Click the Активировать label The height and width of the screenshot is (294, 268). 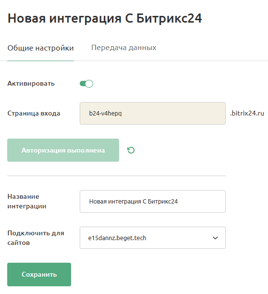point(31,83)
